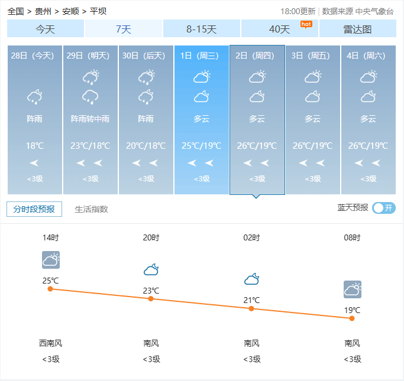
Task: Select the 分时段预报 button
Action: point(34,209)
